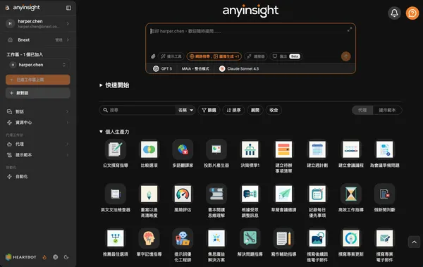
Task: Collapse the sidebar panel icon
Action: pyautogui.click(x=68, y=8)
